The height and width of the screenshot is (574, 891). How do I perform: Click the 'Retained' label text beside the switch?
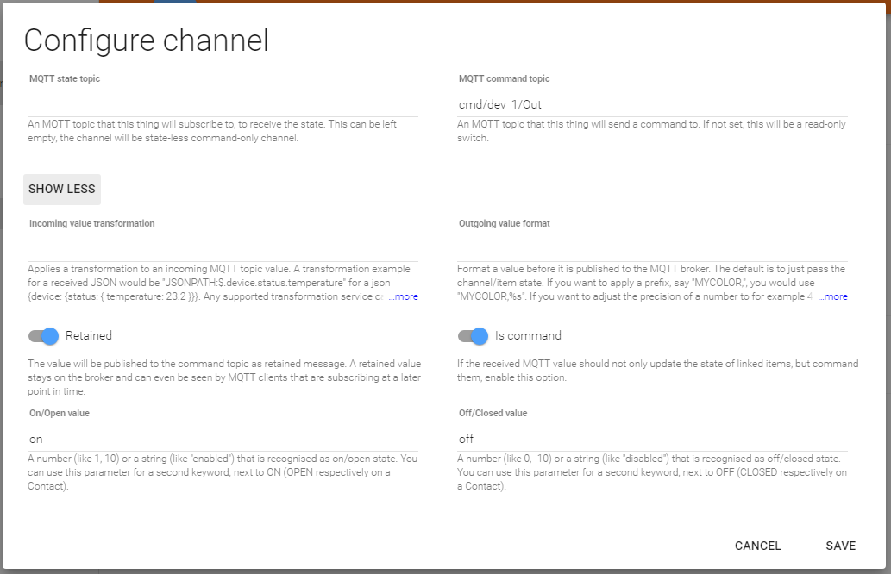89,336
